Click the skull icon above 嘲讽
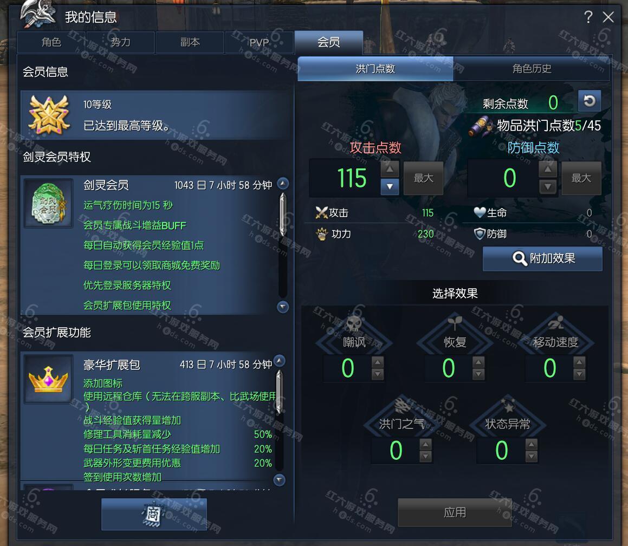 click(x=354, y=323)
